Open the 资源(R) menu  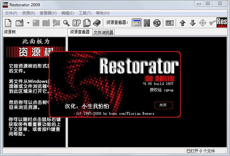click(29, 13)
